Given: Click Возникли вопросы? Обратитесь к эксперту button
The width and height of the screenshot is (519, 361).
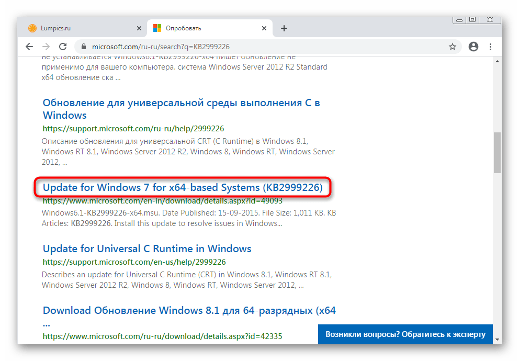Looking at the screenshot, I should (x=405, y=334).
